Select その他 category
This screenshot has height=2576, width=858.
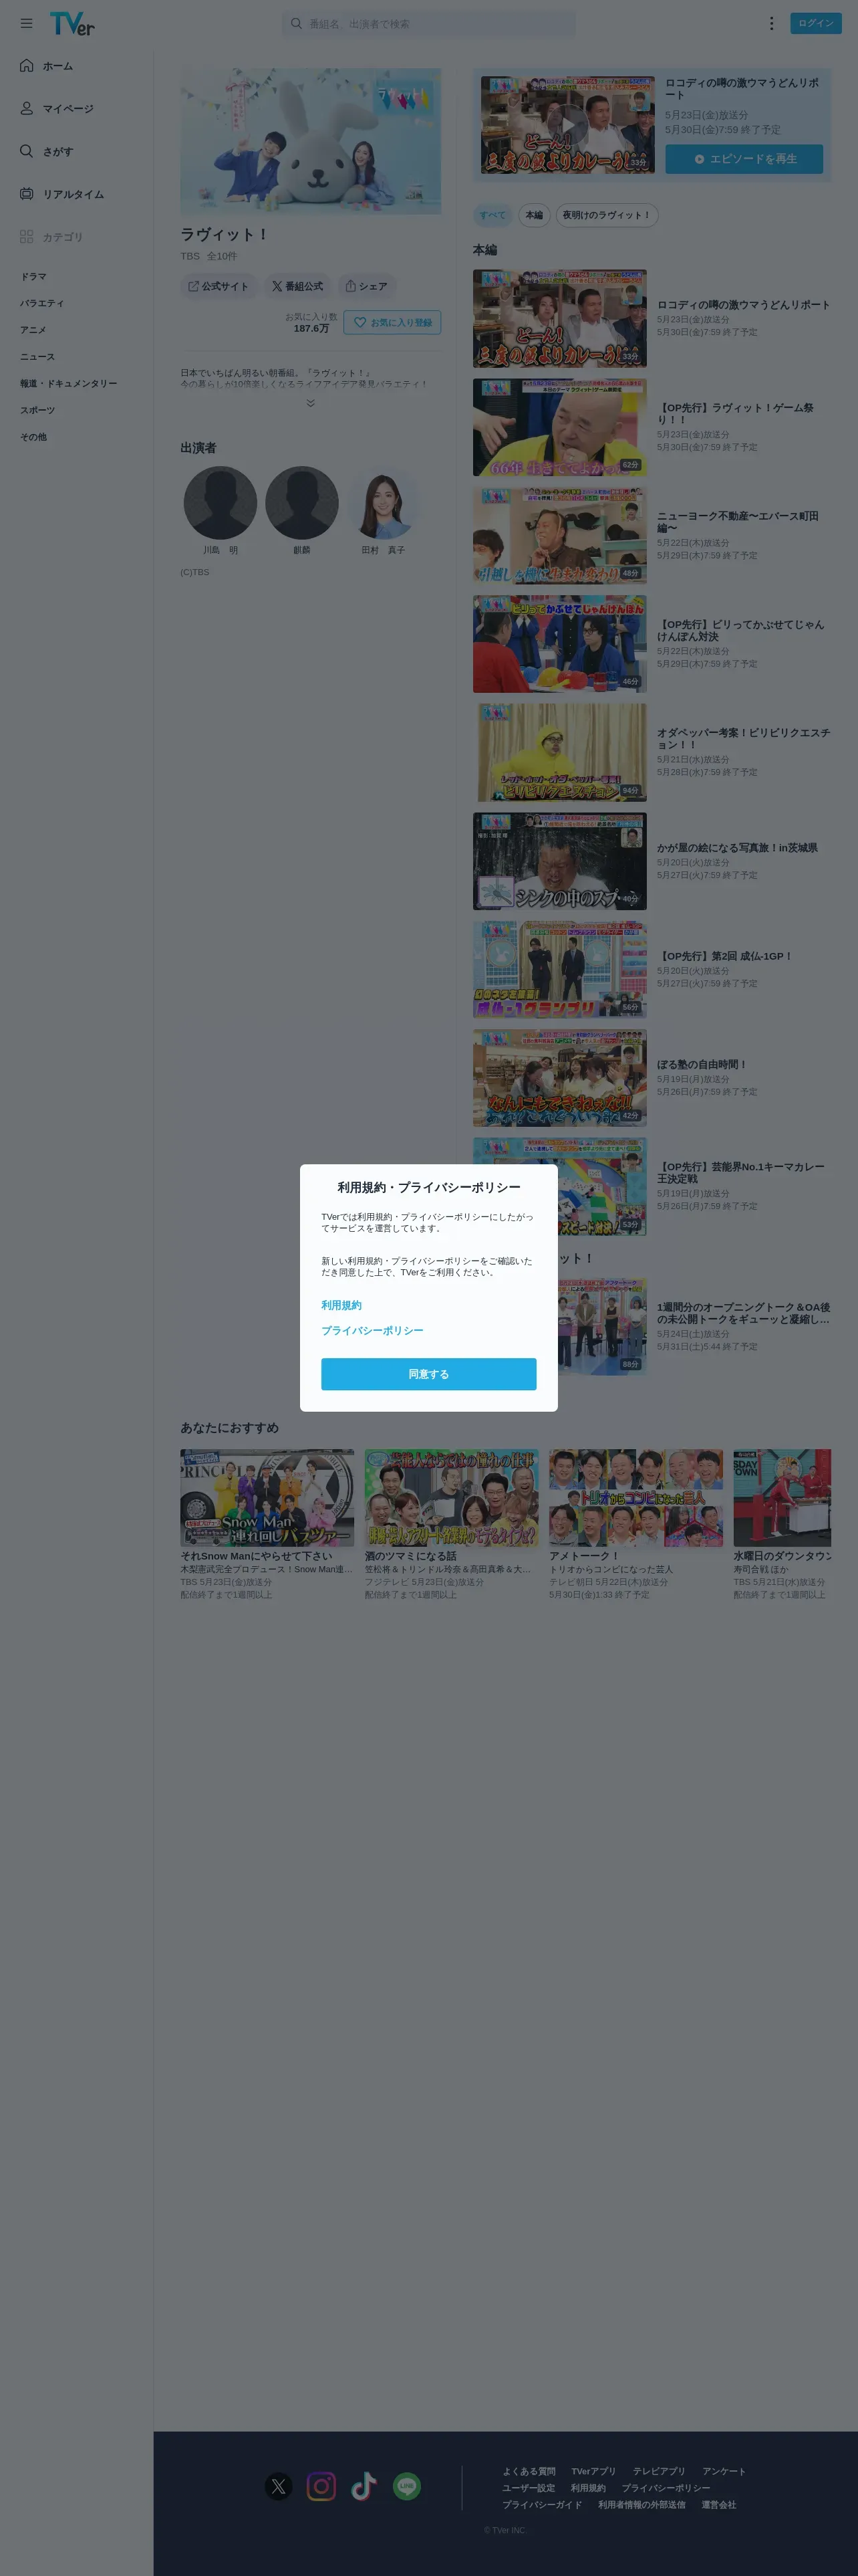click(x=34, y=437)
